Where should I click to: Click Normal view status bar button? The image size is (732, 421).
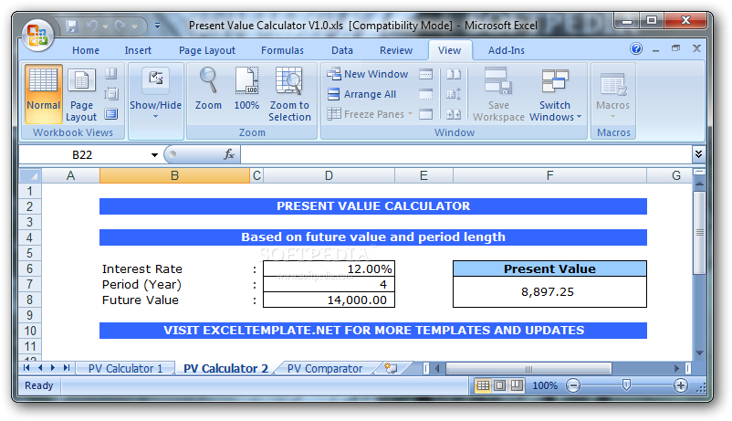pyautogui.click(x=483, y=385)
